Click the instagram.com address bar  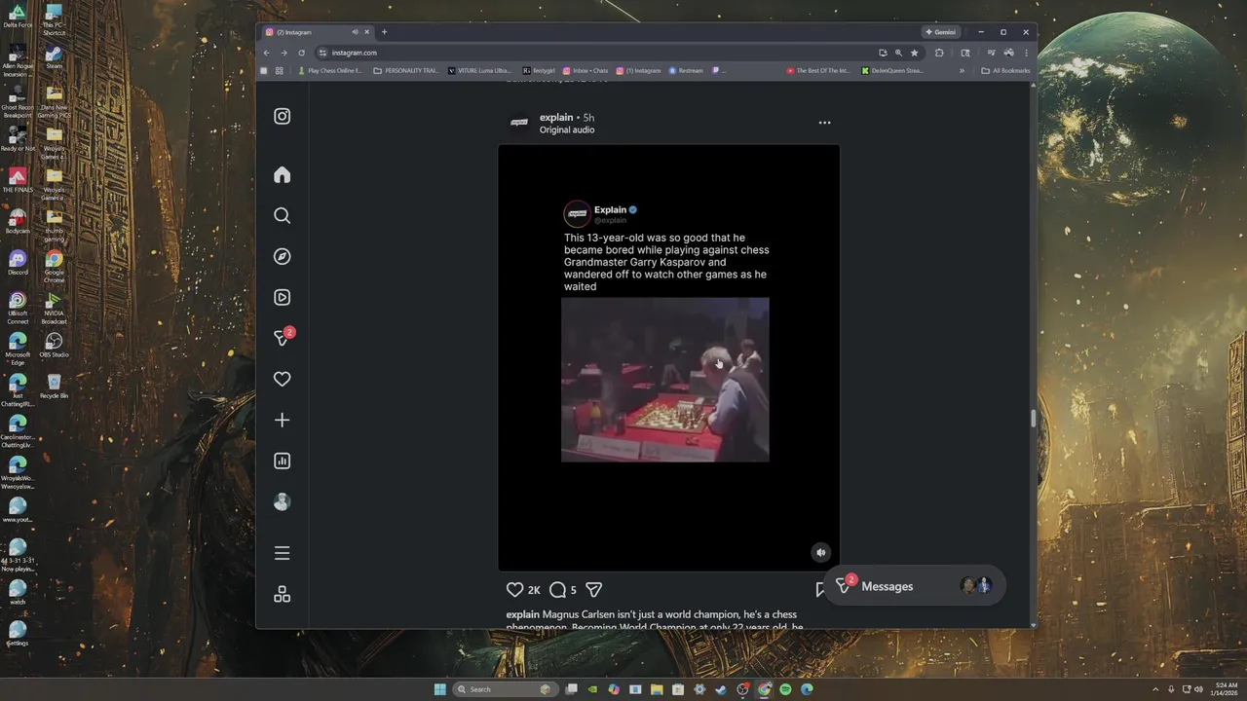[594, 53]
